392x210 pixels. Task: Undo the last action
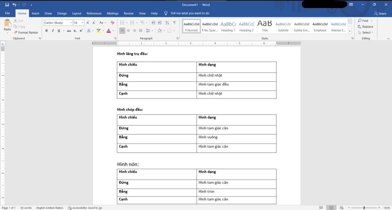tap(14, 5)
